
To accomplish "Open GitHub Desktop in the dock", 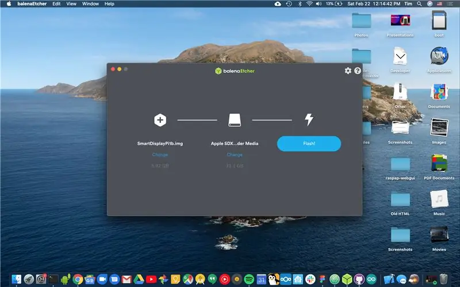I will coord(359,279).
